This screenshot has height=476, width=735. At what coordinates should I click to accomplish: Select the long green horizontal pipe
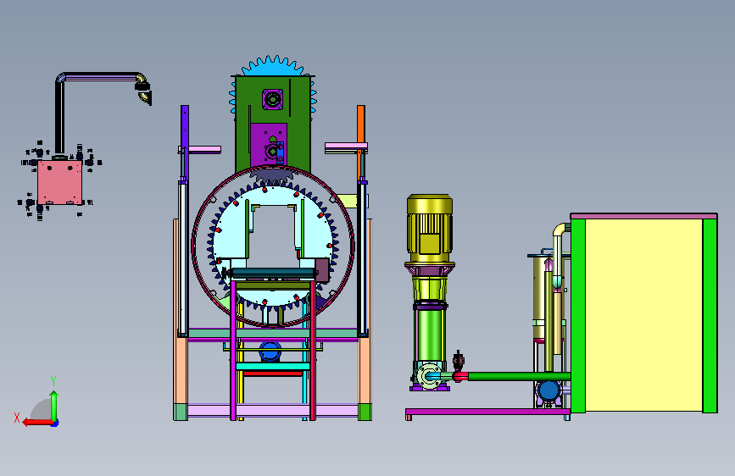tap(519, 376)
